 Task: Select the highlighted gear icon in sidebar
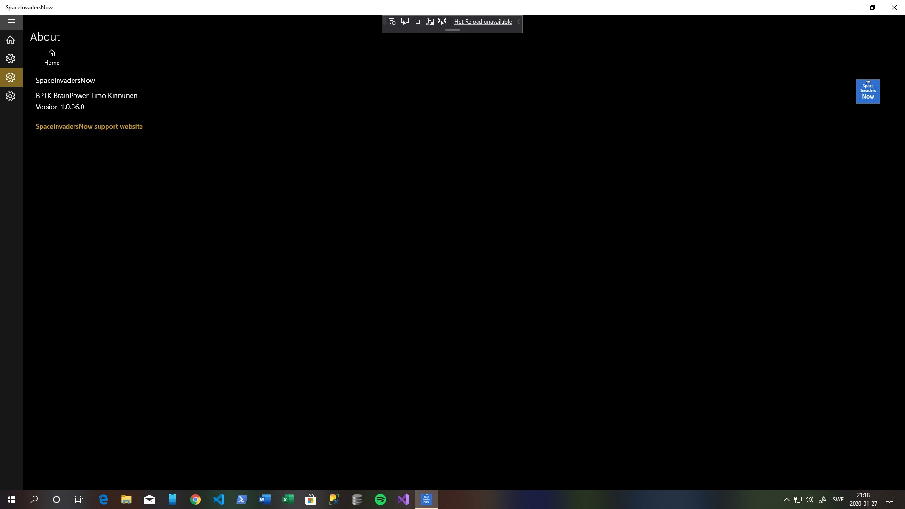pos(10,77)
